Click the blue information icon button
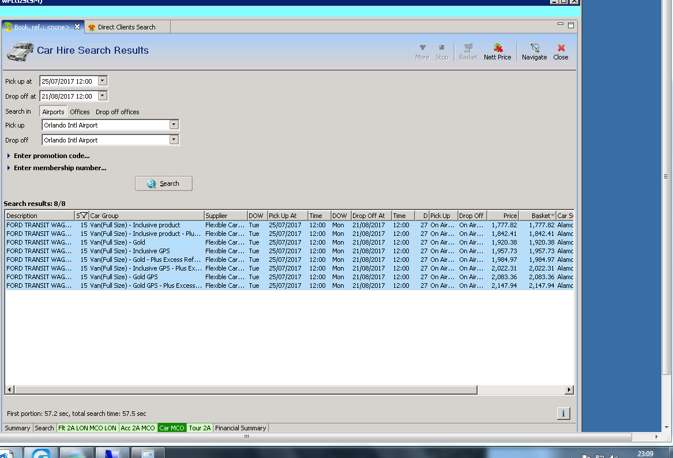The width and height of the screenshot is (673, 458). click(563, 413)
